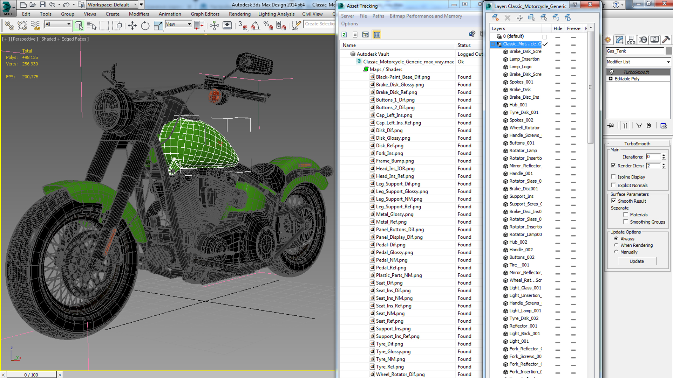Click the Render Iters spinner arrows
This screenshot has width=673, height=378.
[664, 166]
